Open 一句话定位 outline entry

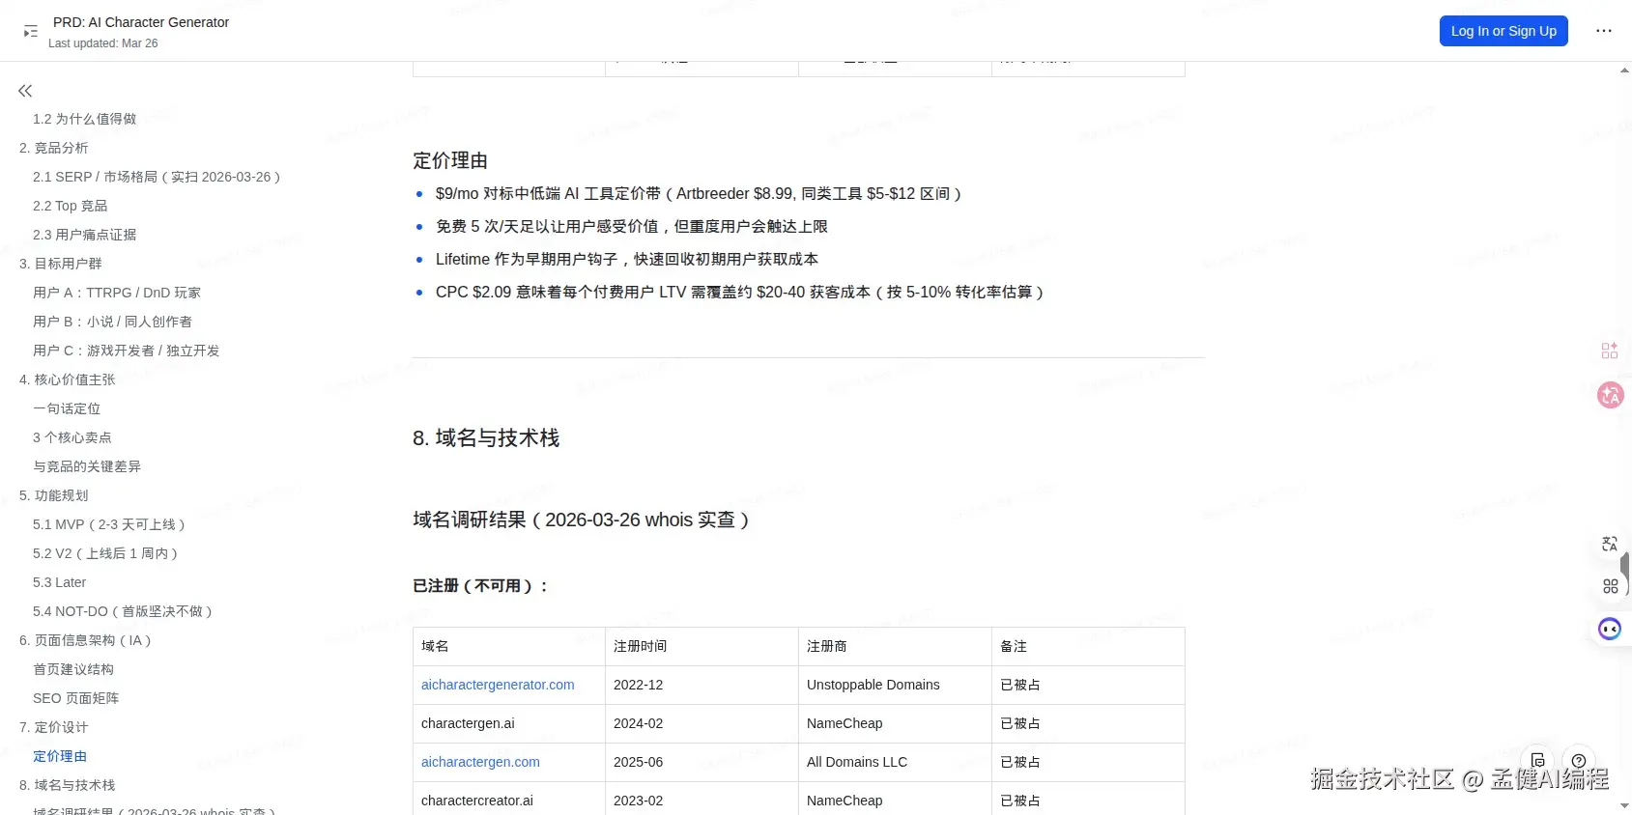(x=67, y=408)
